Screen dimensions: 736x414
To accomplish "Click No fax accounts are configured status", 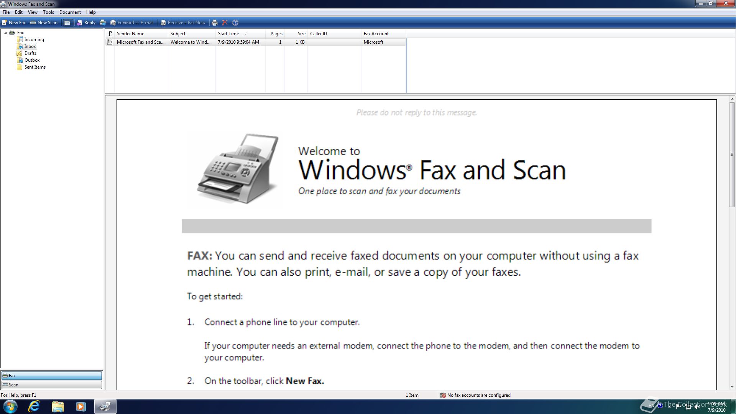I will coord(475,395).
